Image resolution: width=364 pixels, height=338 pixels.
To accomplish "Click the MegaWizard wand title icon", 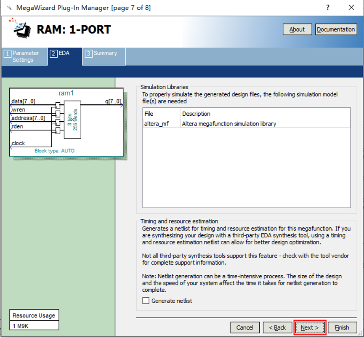I will click(x=9, y=8).
